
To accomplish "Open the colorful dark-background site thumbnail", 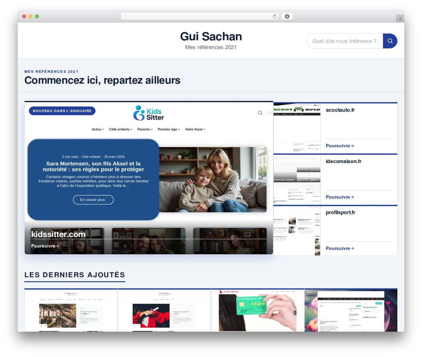I will [351, 310].
